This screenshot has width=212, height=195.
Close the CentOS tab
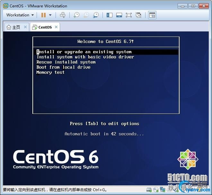point(56,27)
